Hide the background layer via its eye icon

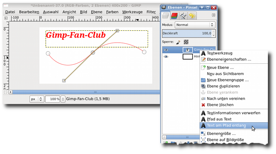click(166, 57)
